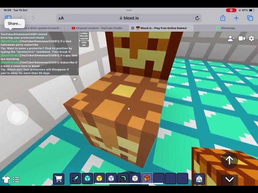
Task: Switch to the WhatsApp tab
Action: coord(225,28)
